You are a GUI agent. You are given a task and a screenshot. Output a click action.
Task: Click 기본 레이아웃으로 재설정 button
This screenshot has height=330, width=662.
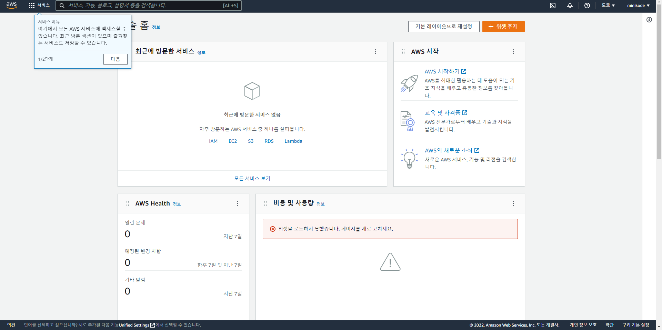click(444, 27)
